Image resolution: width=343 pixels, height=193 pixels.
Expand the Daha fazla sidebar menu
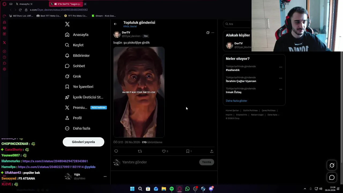78,128
